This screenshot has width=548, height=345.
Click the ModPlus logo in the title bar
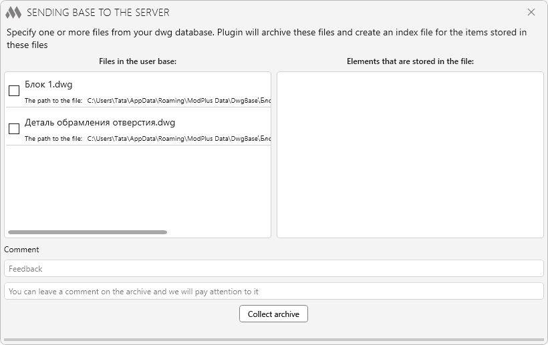click(x=13, y=13)
